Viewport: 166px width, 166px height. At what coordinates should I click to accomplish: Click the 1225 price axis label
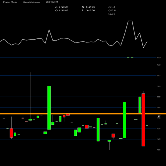pyautogui.click(x=159, y=108)
